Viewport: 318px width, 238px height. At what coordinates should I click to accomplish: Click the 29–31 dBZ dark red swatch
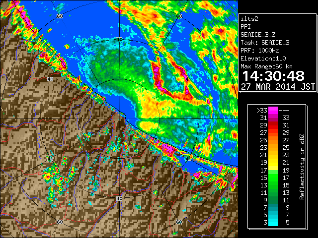273,125
